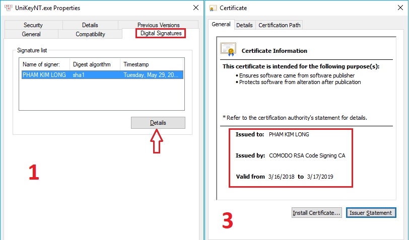Viewport: 409px width, 240px height.
Task: Select the PHAM KIM LONG signer row
Action: point(102,75)
